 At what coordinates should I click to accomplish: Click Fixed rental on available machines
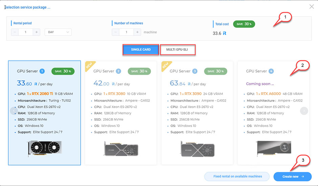tap(237, 177)
